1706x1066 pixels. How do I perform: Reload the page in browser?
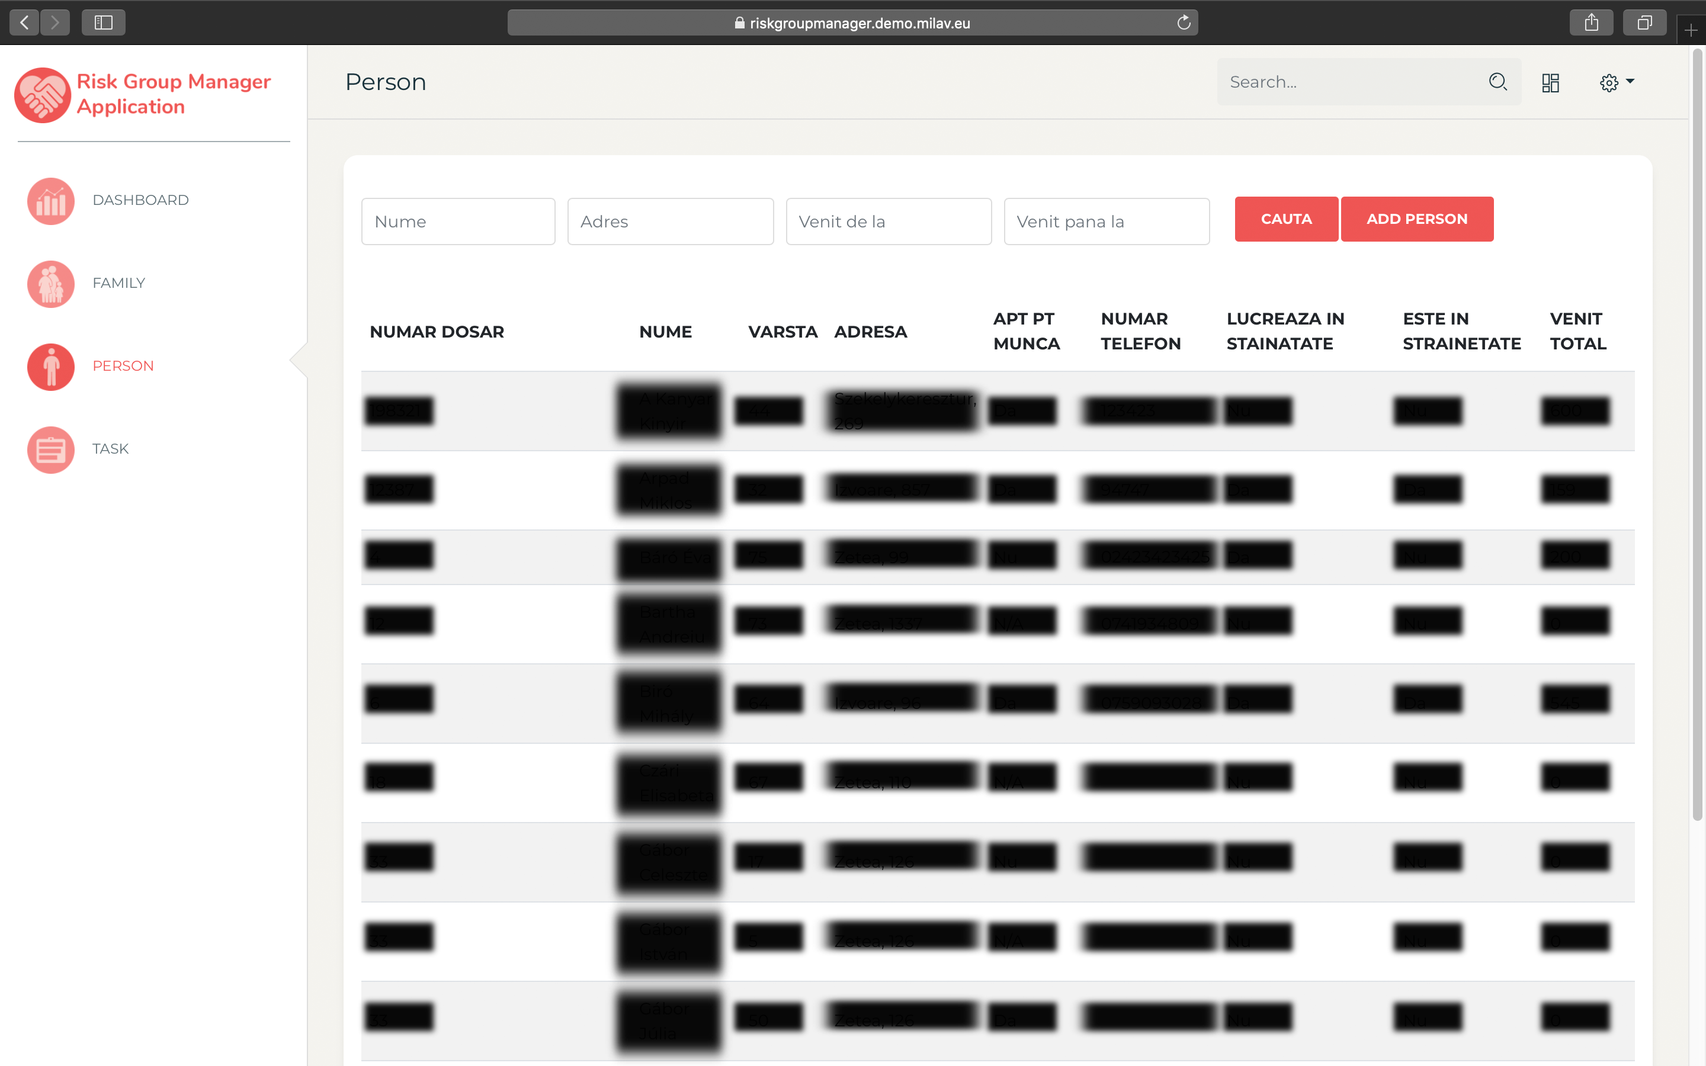(x=1184, y=23)
